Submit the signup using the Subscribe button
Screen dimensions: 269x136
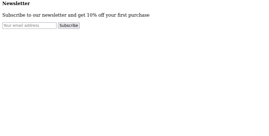[69, 25]
